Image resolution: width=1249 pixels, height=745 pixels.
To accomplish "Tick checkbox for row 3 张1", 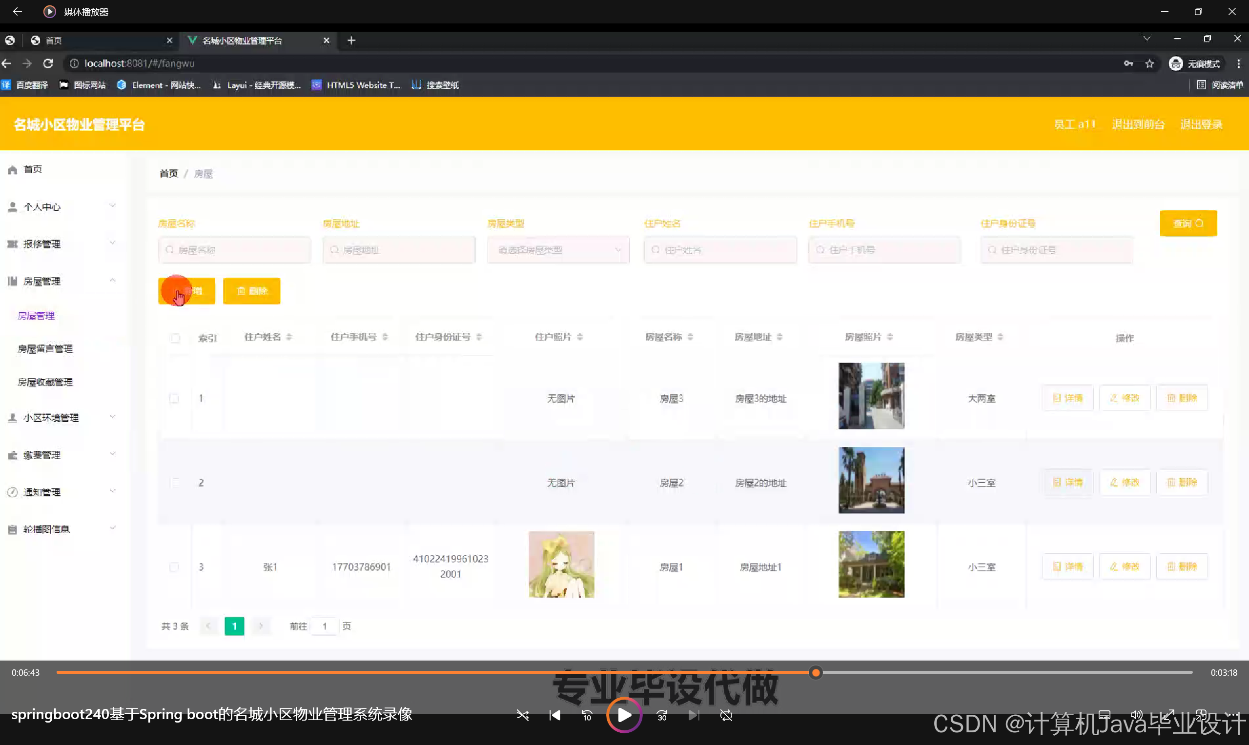I will click(x=174, y=567).
